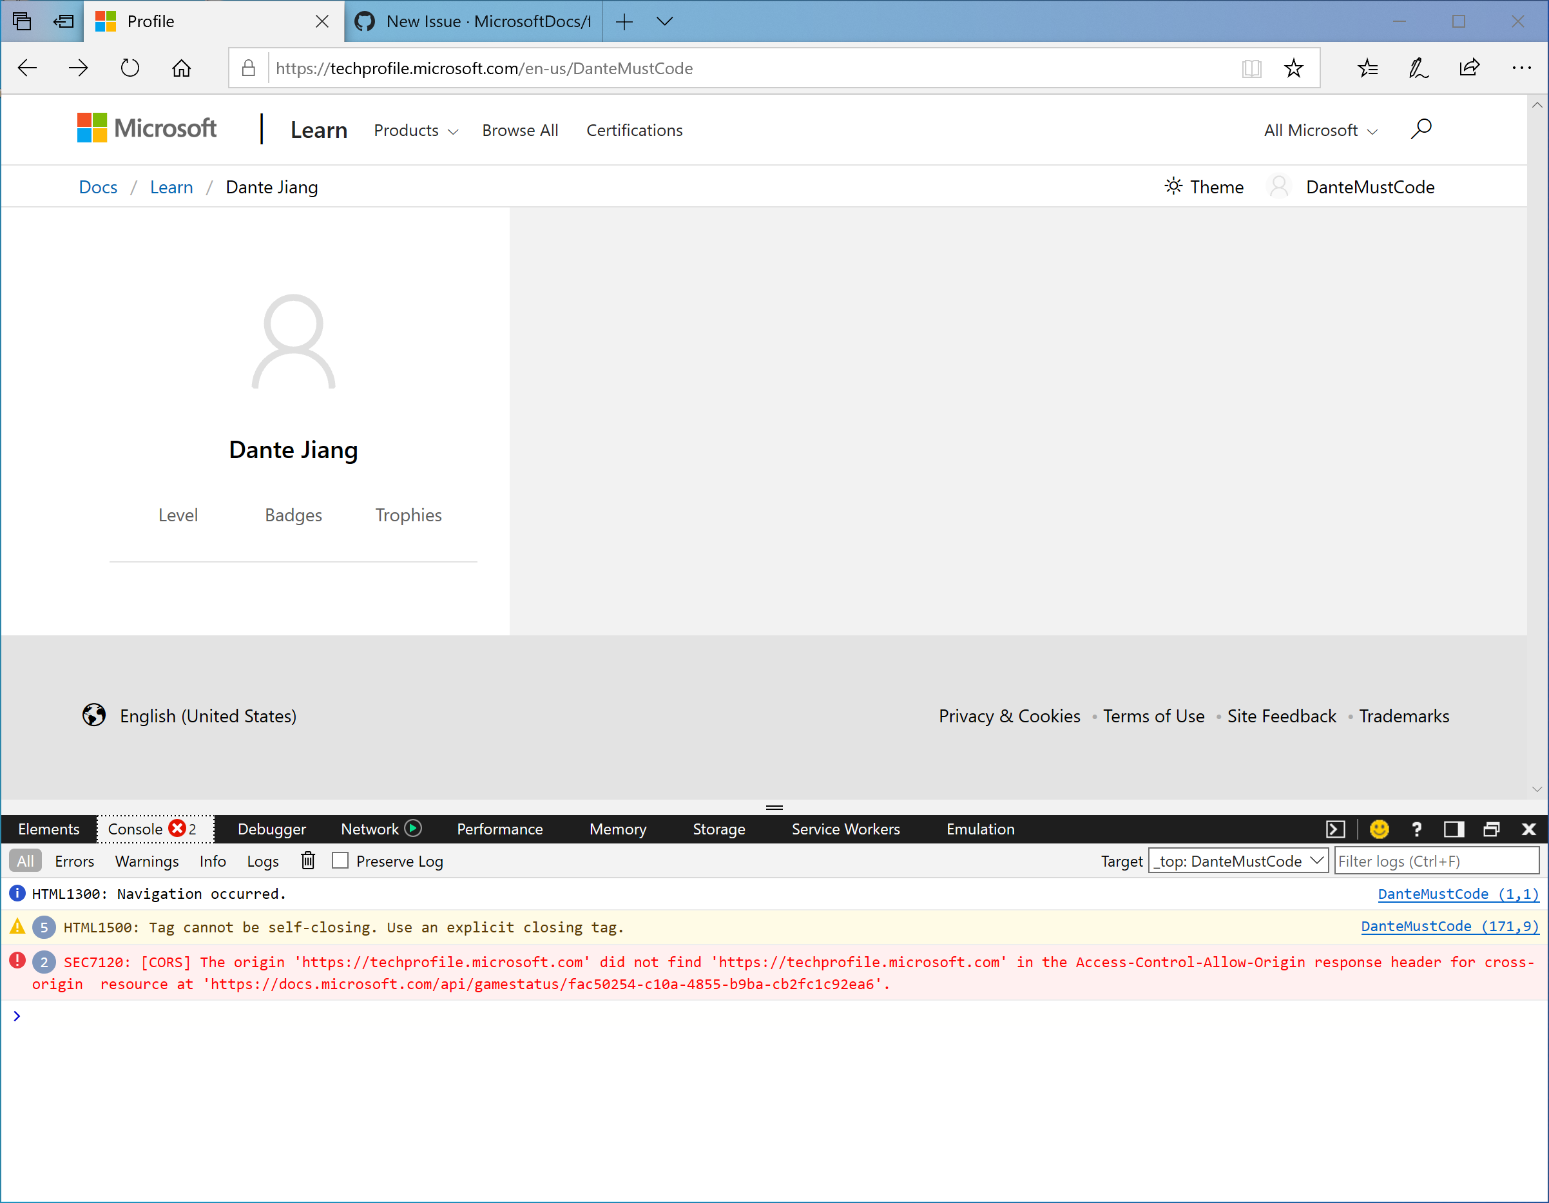
Task: Switch to the Network tab in DevTools
Action: click(x=372, y=829)
